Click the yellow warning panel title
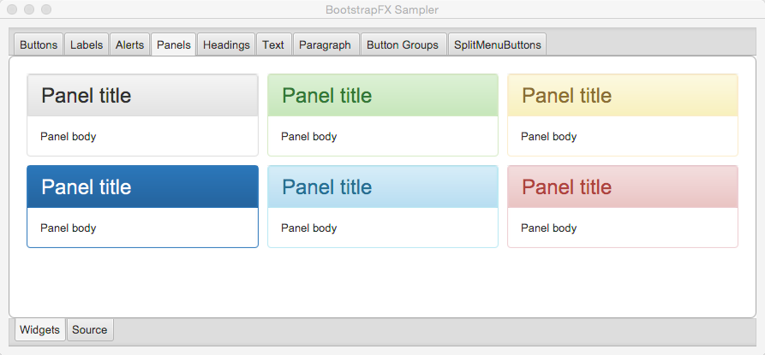 (567, 96)
